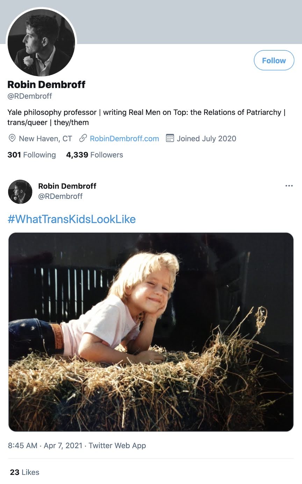The image size is (302, 484).
Task: Click the Twitter Web App source label
Action: (x=117, y=446)
